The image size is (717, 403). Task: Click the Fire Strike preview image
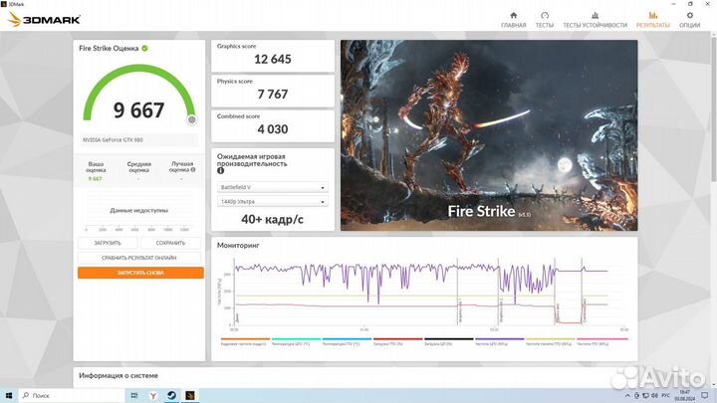point(488,134)
